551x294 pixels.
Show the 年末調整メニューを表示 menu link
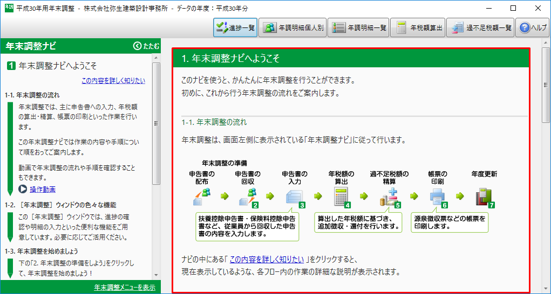click(x=124, y=287)
